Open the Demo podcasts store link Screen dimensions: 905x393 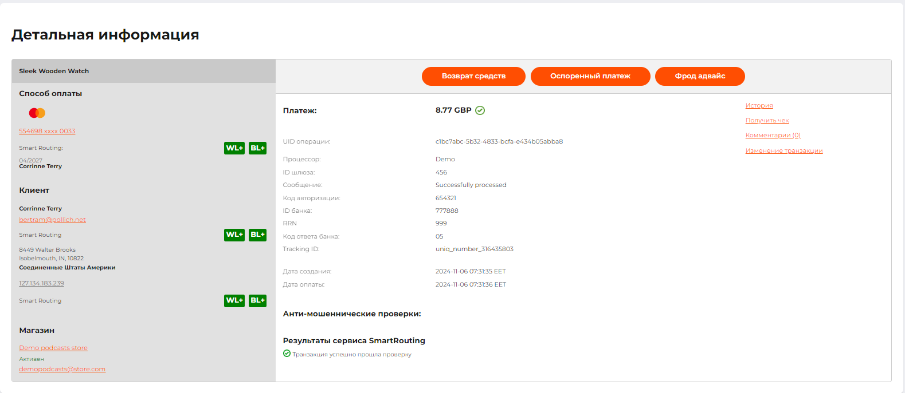53,348
